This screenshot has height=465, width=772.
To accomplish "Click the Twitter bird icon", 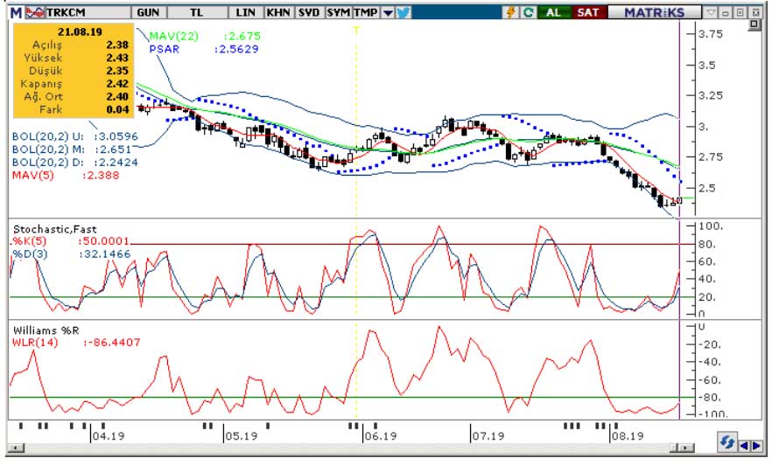I will point(404,12).
